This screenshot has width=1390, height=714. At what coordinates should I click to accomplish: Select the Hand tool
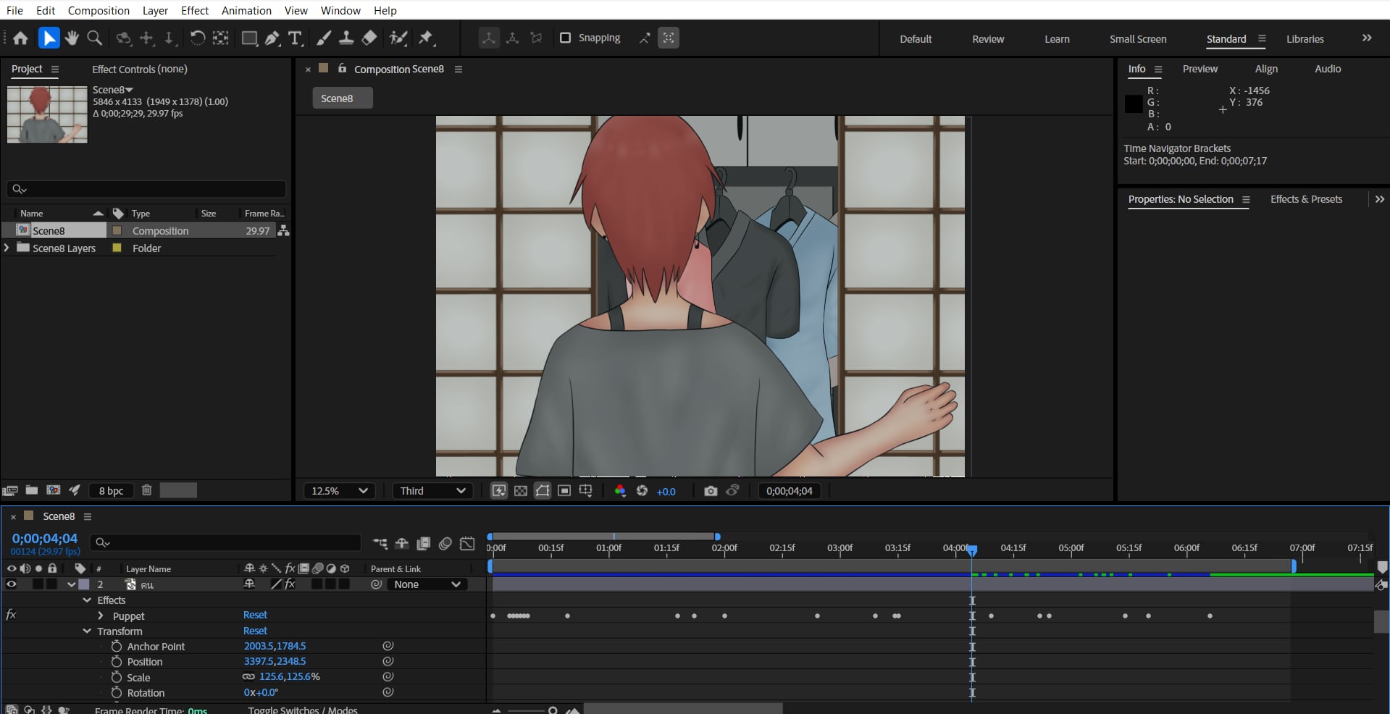[72, 38]
